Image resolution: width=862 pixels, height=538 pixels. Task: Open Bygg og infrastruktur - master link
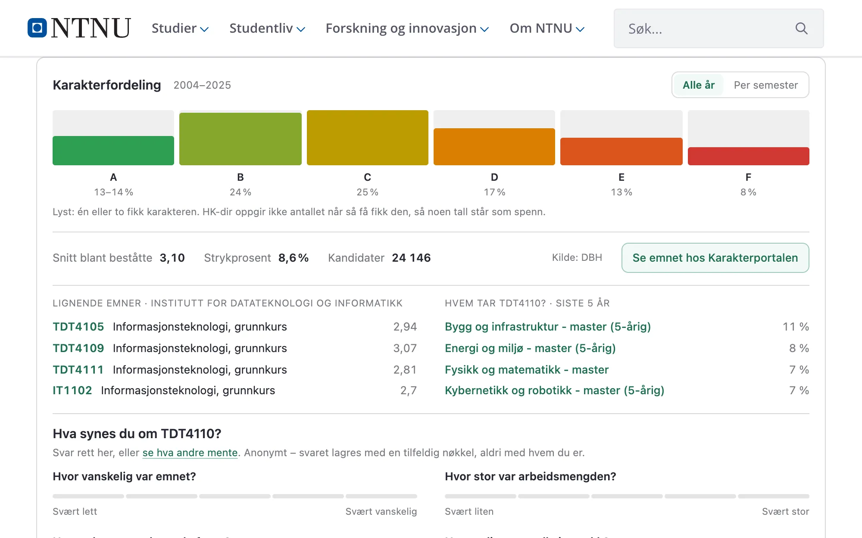[548, 327]
